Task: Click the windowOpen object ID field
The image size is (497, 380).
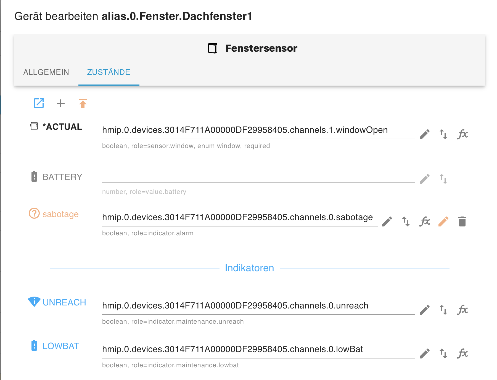Action: click(x=258, y=130)
